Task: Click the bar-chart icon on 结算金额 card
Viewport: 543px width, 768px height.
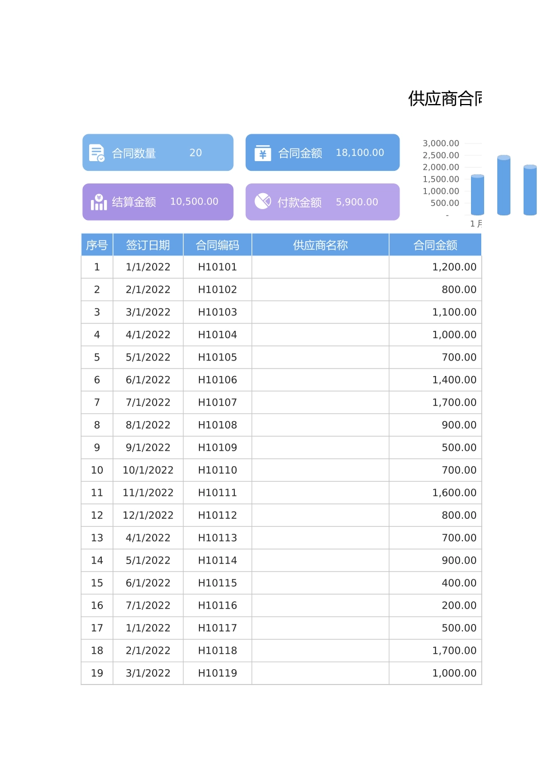Action: pos(98,202)
